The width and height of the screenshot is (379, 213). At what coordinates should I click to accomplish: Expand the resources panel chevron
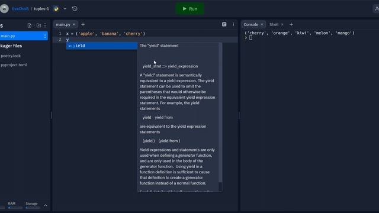pos(46,205)
